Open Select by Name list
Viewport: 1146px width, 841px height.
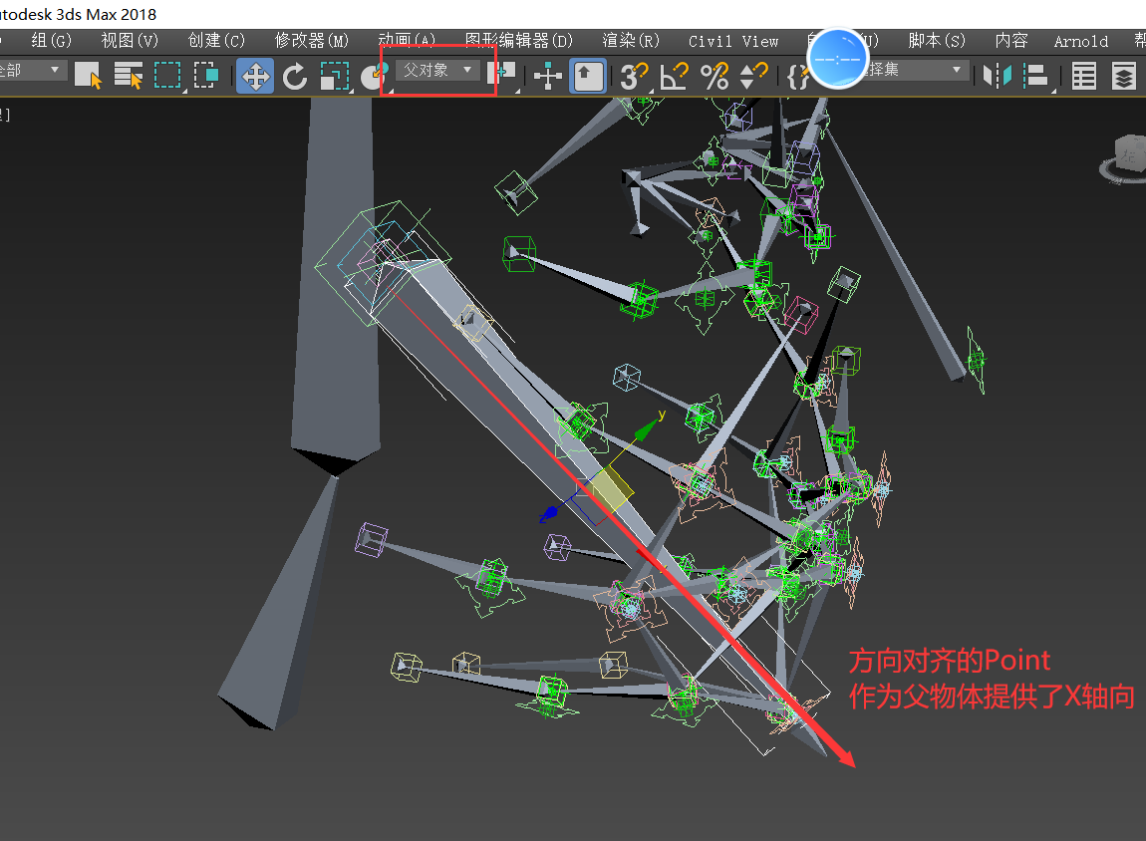point(129,76)
